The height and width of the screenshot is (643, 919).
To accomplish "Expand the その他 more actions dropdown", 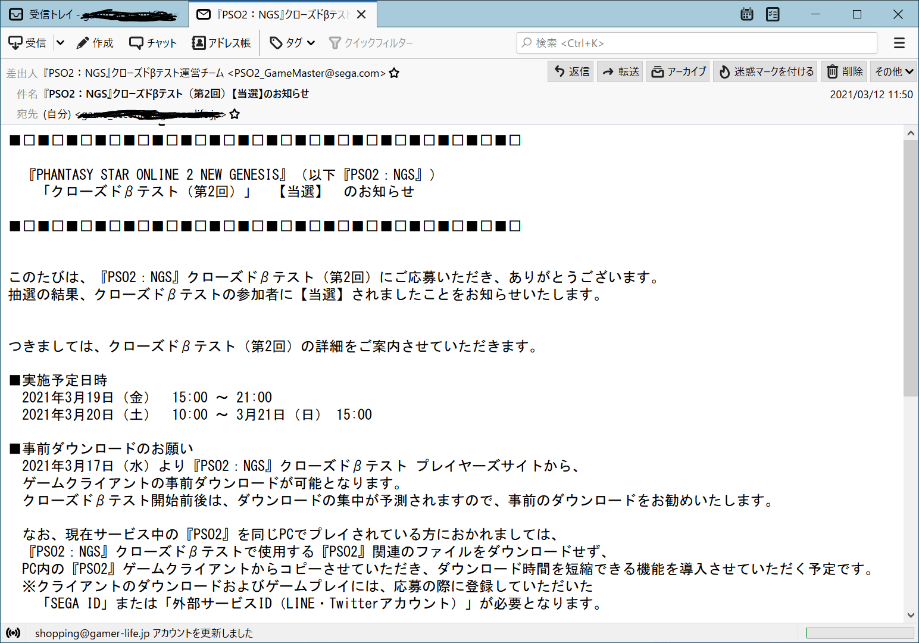I will [x=893, y=71].
